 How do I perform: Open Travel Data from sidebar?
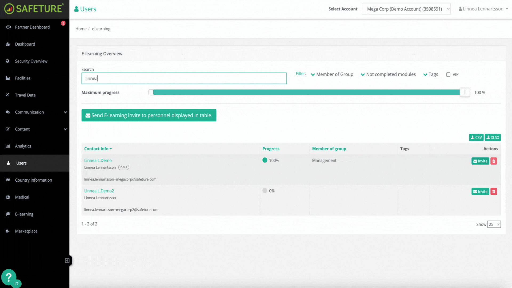coord(25,95)
